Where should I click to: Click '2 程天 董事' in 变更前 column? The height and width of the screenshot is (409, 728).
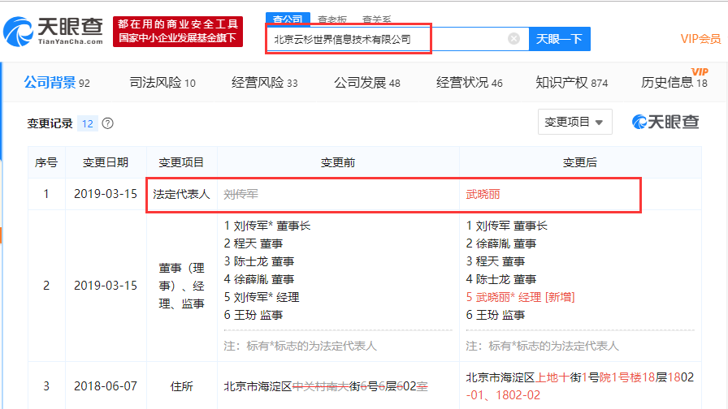253,243
